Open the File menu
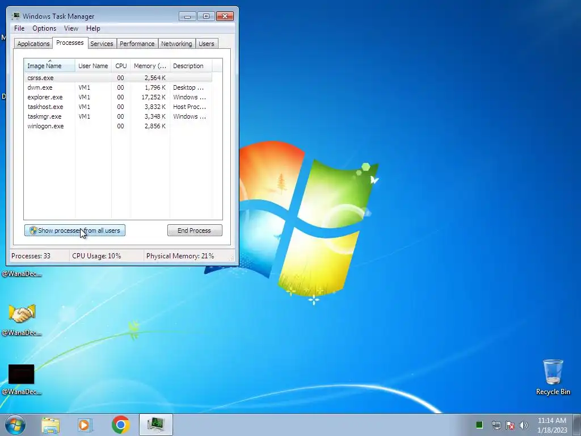581x436 pixels. (x=19, y=28)
